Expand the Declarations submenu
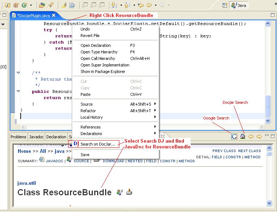The width and height of the screenshot is (277, 212). click(116, 134)
